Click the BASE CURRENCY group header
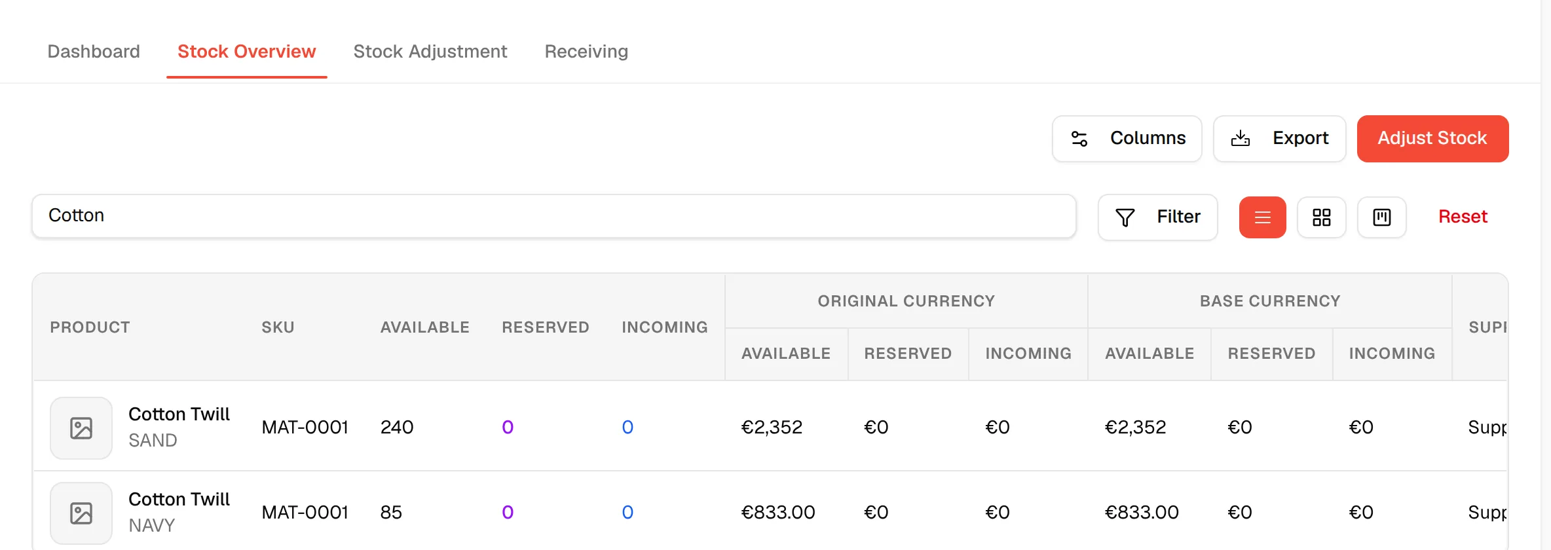The height and width of the screenshot is (550, 1551). [x=1270, y=301]
